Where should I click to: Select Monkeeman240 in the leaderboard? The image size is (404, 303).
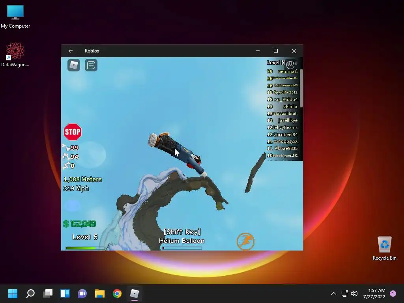pos(286,85)
